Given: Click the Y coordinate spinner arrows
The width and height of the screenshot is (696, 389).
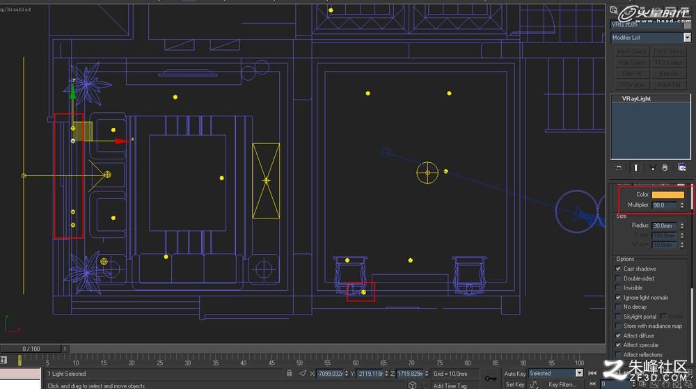Looking at the screenshot, I should 386,374.
